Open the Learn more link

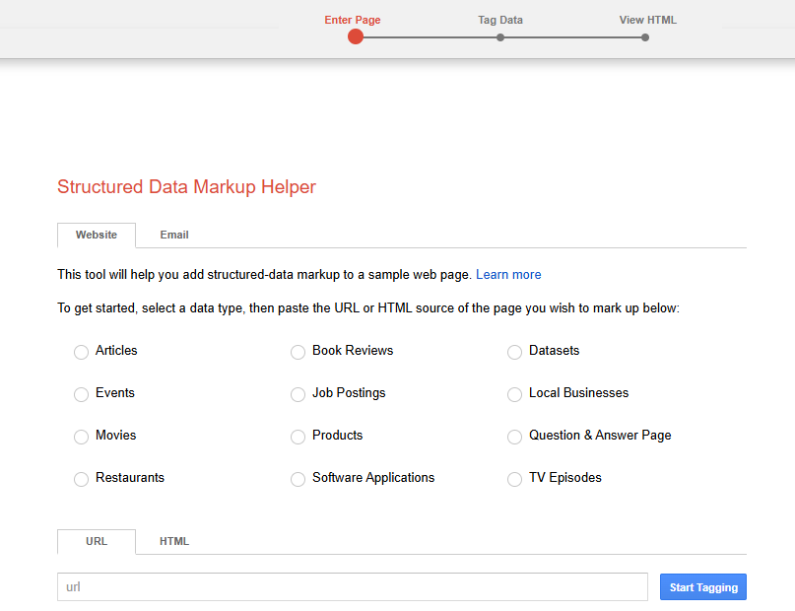[508, 275]
